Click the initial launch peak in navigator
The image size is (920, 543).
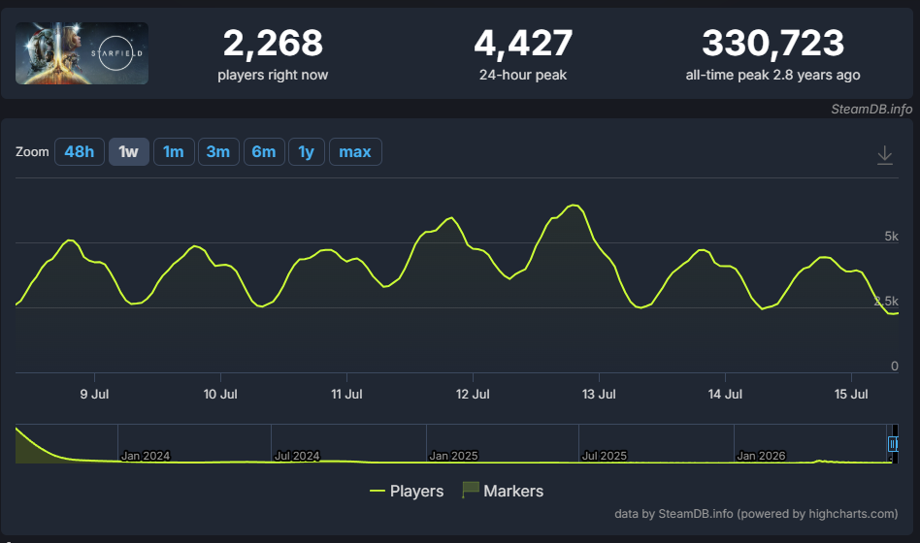(x=17, y=431)
